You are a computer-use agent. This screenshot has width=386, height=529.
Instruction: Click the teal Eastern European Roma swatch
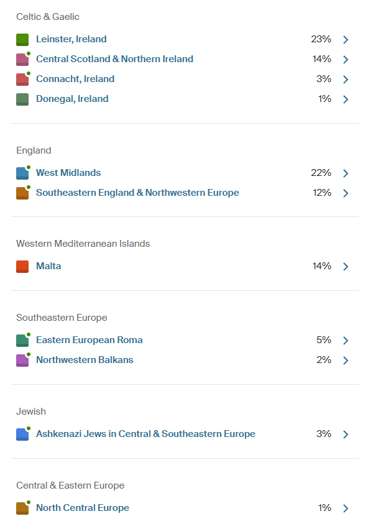pyautogui.click(x=22, y=341)
